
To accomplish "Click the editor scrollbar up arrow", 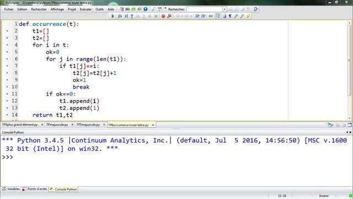I will tap(349, 23).
